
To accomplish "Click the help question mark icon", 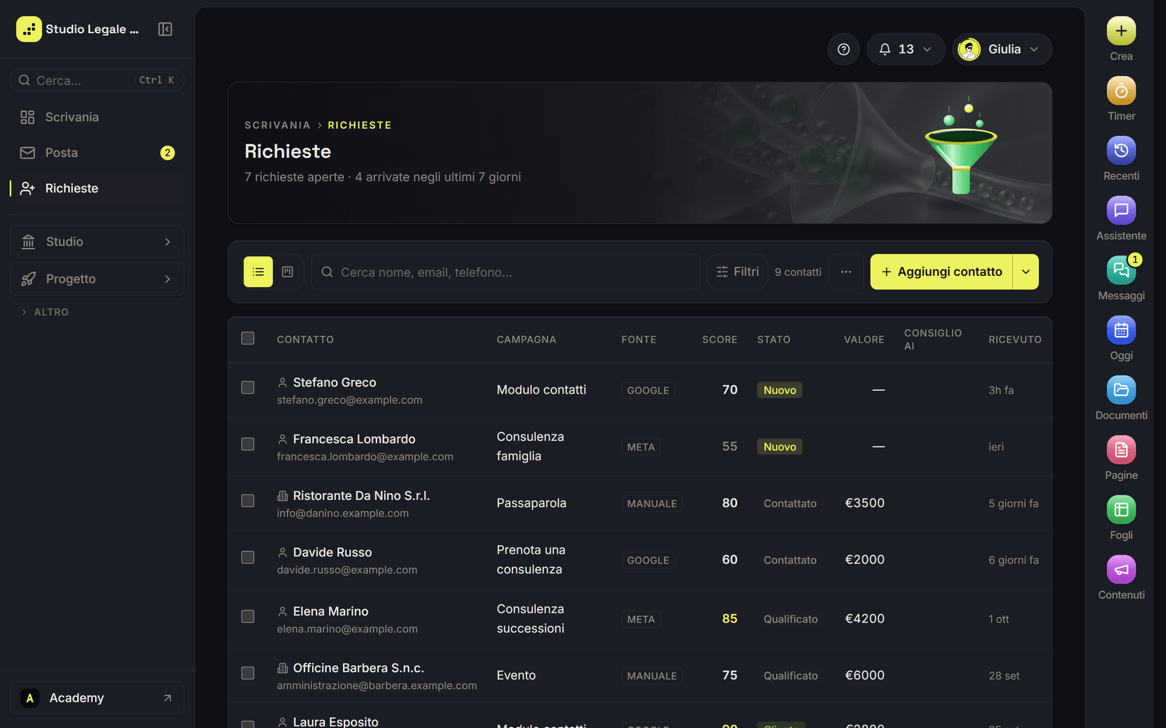I will (x=844, y=49).
